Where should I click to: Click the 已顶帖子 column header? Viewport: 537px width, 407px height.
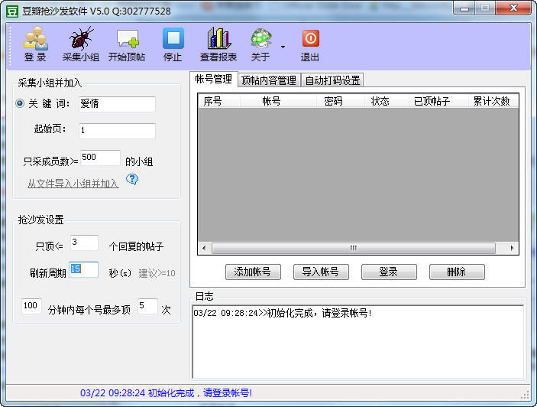coord(438,101)
